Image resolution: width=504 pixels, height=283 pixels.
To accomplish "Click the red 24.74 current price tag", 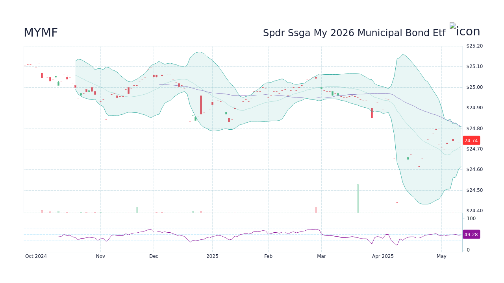I will (471, 140).
